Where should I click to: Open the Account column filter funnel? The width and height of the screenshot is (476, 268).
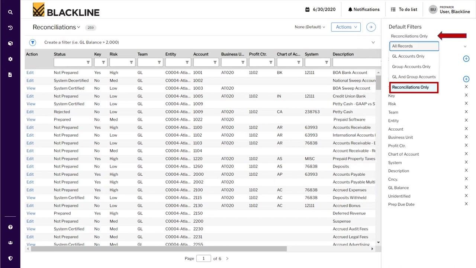pyautogui.click(x=215, y=62)
